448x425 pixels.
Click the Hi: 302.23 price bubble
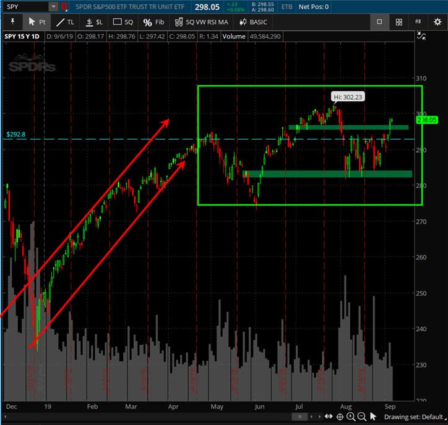click(348, 97)
